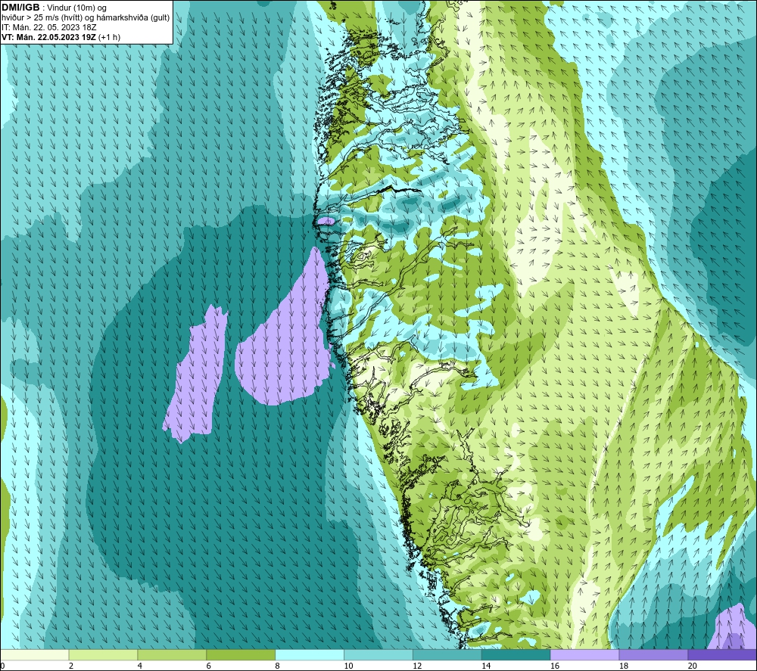Click the scale label '20'
The height and width of the screenshot is (671, 757).
tap(692, 666)
